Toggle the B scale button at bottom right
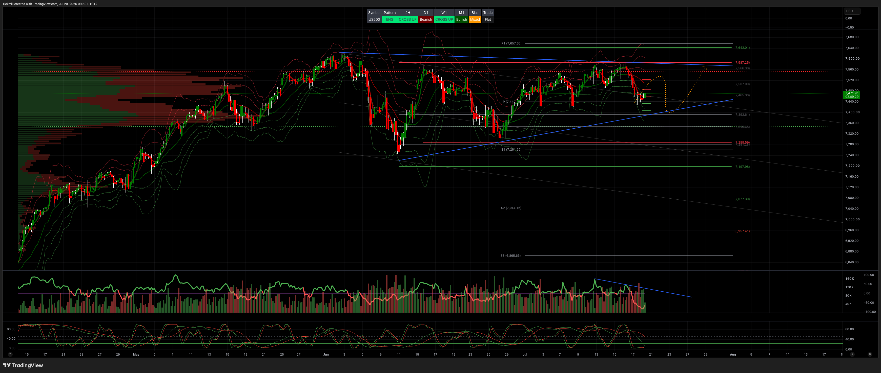The width and height of the screenshot is (881, 373). [x=870, y=354]
